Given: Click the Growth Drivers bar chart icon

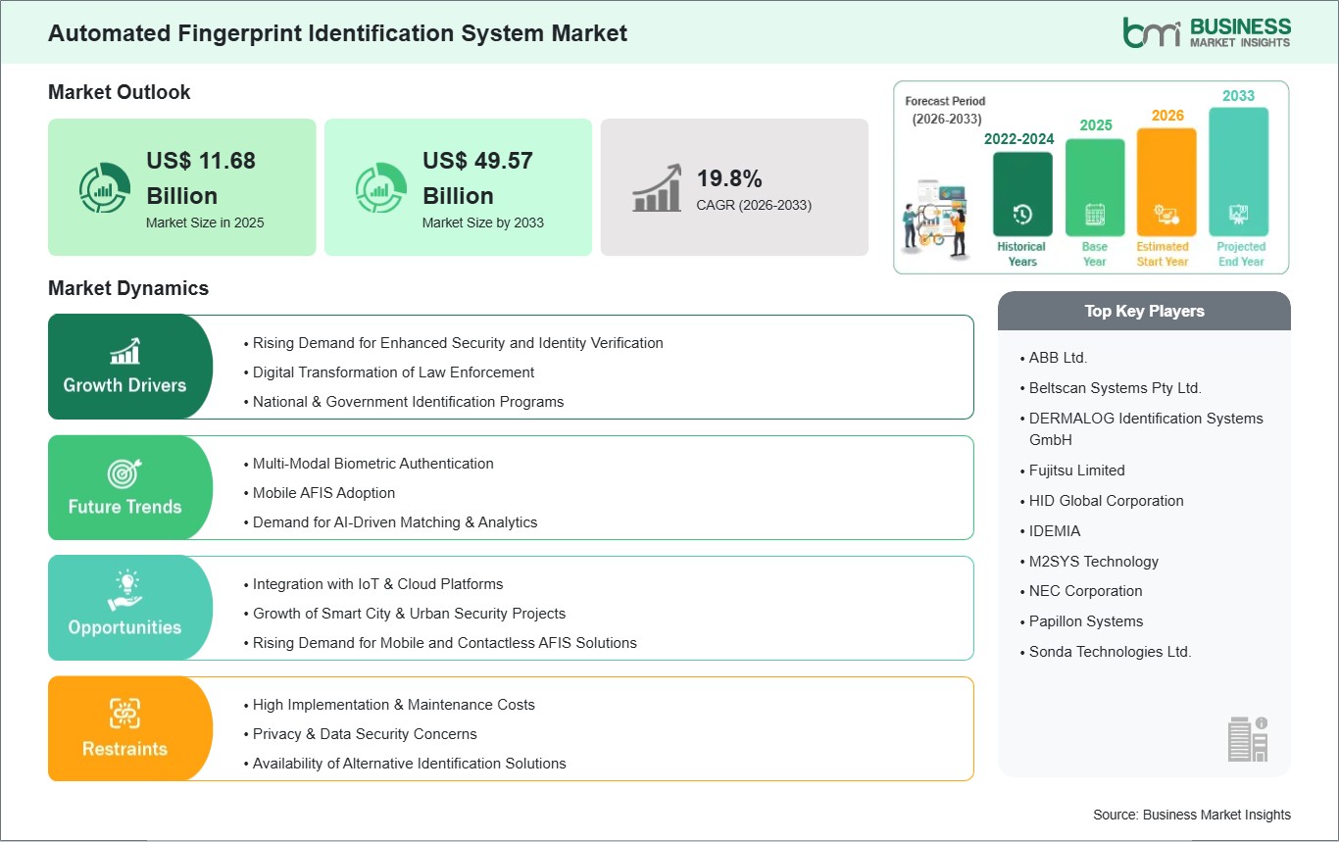Looking at the screenshot, I should (x=124, y=351).
